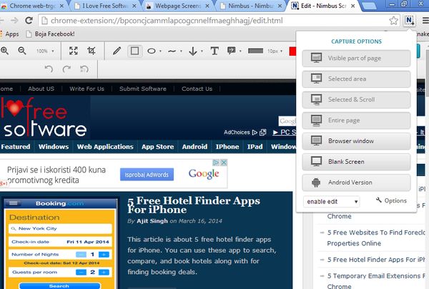Close the Edit - Nimbus Screenshot tab

(x=353, y=6)
